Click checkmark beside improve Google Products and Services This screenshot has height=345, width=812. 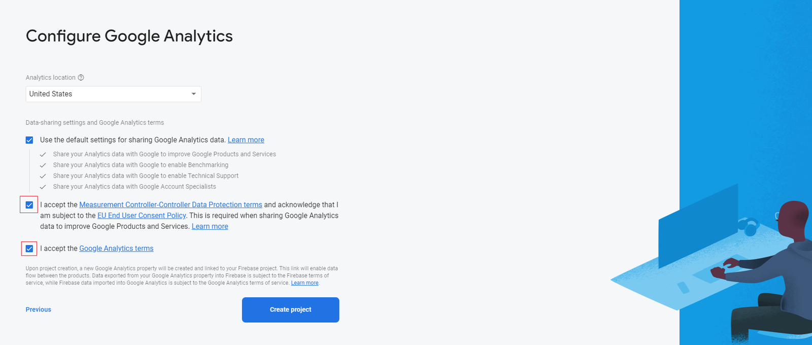(x=43, y=154)
